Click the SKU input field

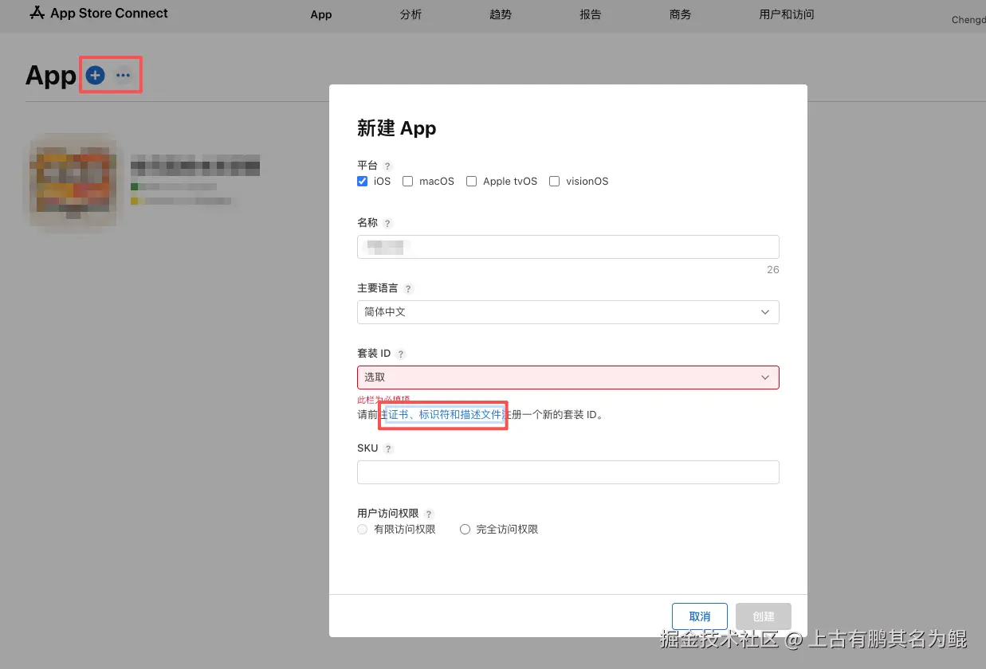coord(568,472)
